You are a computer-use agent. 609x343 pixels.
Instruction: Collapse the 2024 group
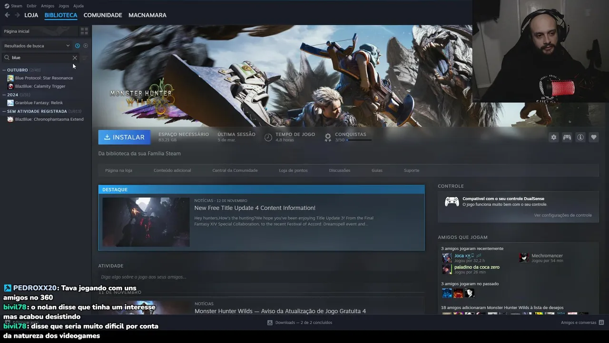point(4,95)
